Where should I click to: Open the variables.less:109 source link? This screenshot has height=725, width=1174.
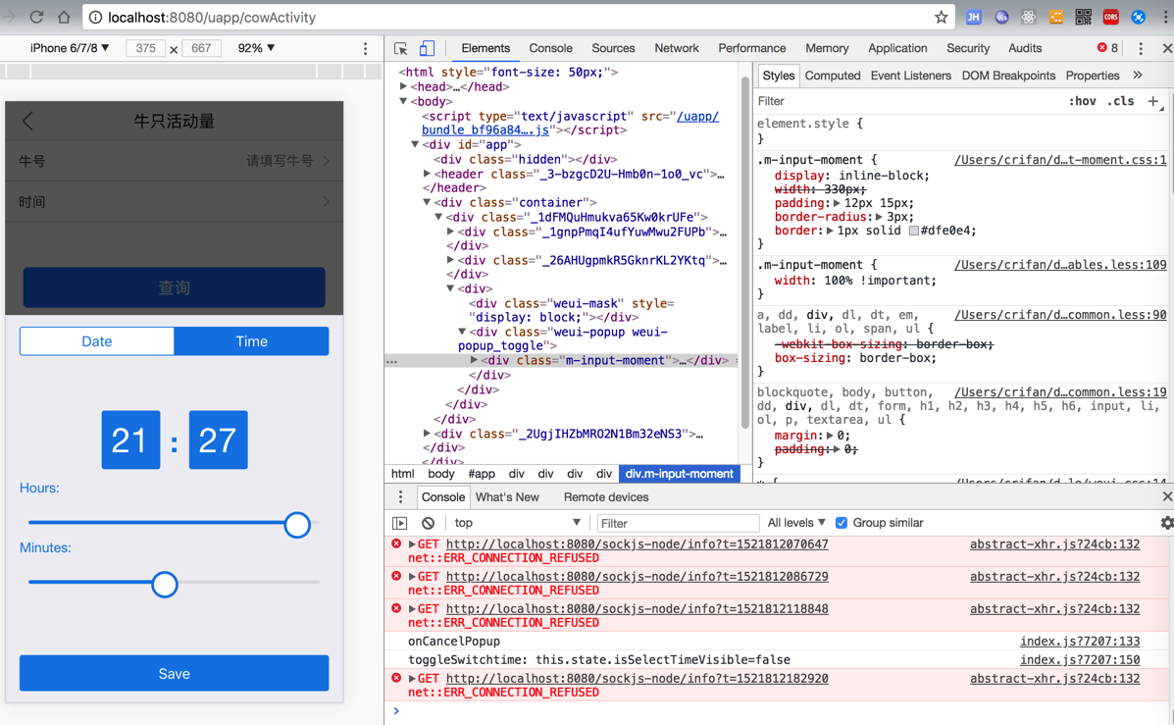click(1060, 264)
